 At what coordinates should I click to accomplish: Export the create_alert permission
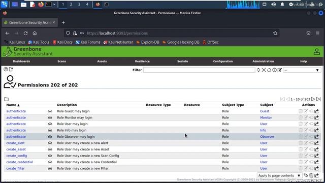coord(316,143)
